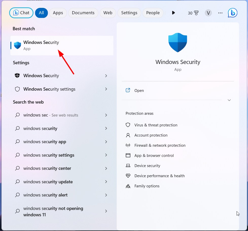Viewport: 248px width, 231px height.
Task: Open Device performance & health
Action: tap(160, 176)
